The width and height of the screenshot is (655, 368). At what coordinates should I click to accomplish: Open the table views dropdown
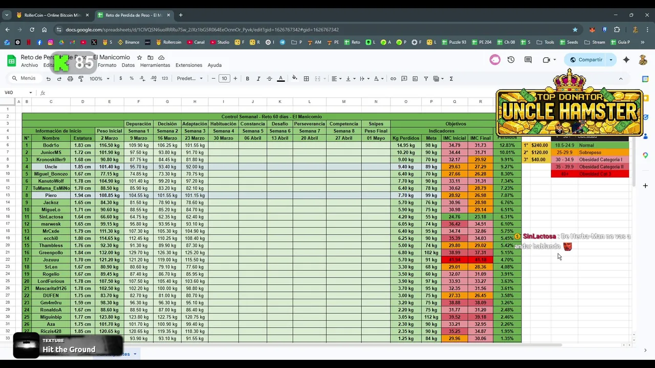coord(439,79)
